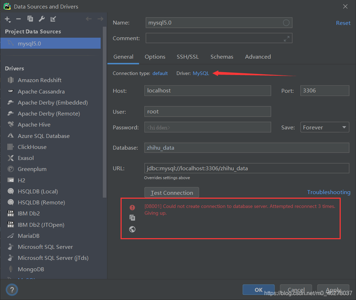This screenshot has width=356, height=300.
Task: Duplicate the data source using copy icon
Action: [30, 19]
